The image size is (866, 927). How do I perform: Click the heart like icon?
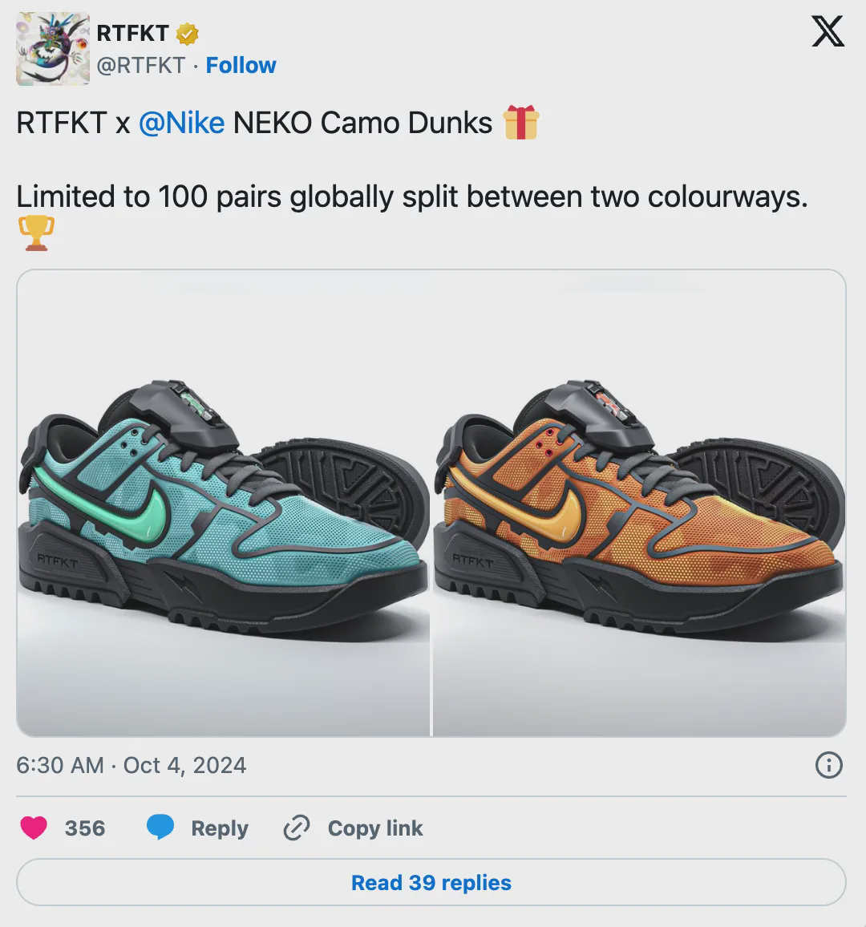pos(34,828)
